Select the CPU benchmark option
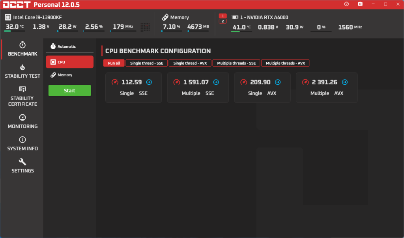 click(x=69, y=62)
